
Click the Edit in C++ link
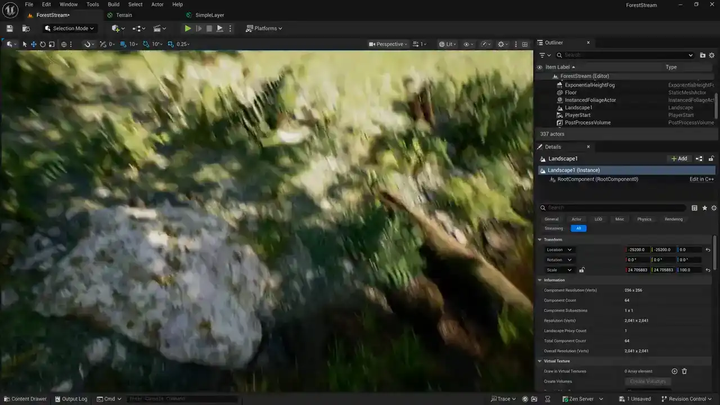point(701,179)
